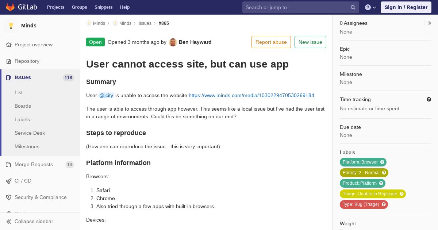438x230 pixels.
Task: Click the Issues count badge 118
Action: [x=68, y=77]
